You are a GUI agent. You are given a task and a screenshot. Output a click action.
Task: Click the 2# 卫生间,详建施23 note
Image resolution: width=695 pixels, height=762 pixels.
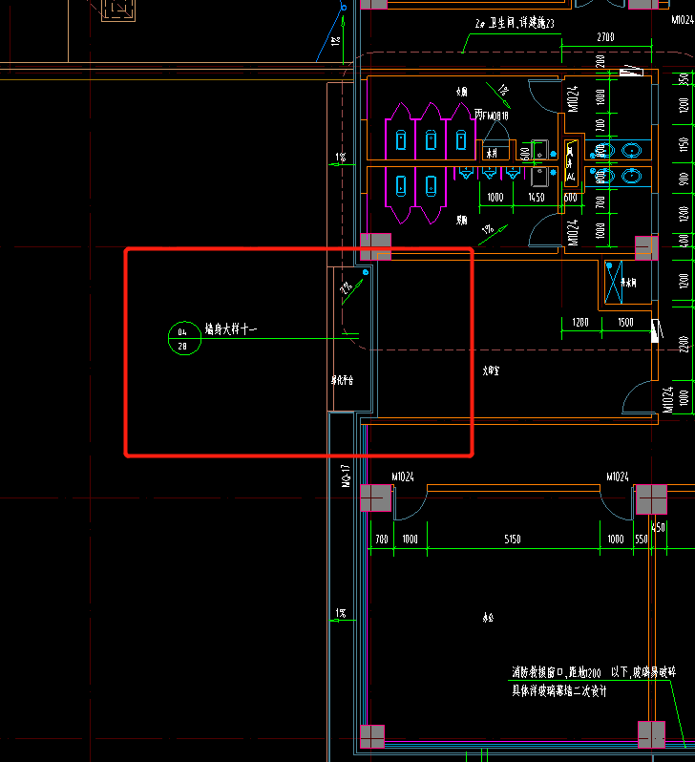(x=515, y=23)
